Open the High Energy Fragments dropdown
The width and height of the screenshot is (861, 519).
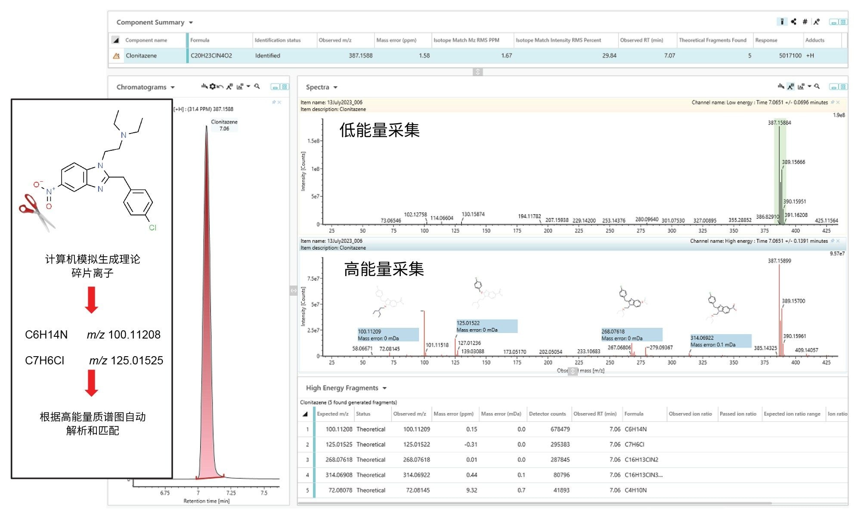click(x=384, y=388)
